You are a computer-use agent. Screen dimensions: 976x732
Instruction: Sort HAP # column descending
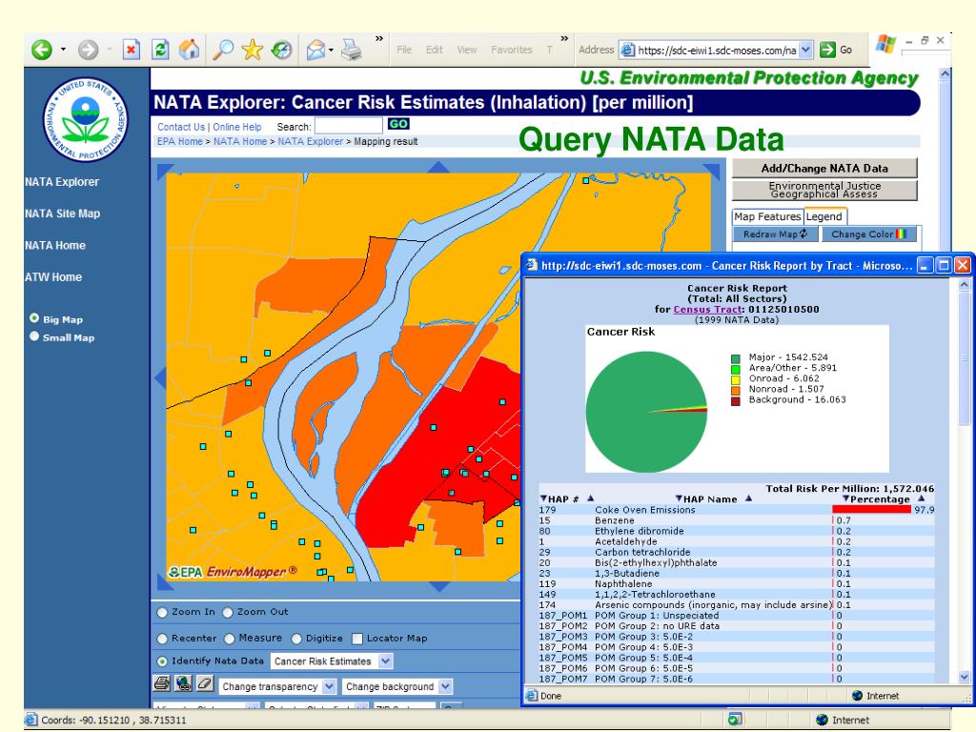543,498
